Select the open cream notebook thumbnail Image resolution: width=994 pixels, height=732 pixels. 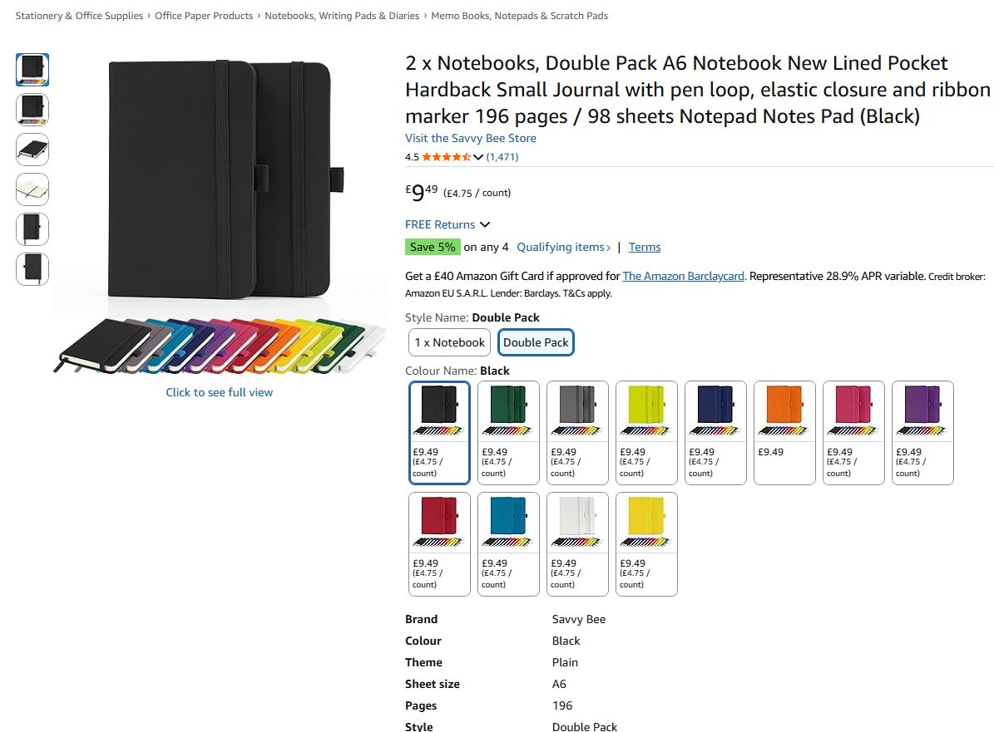click(x=32, y=189)
